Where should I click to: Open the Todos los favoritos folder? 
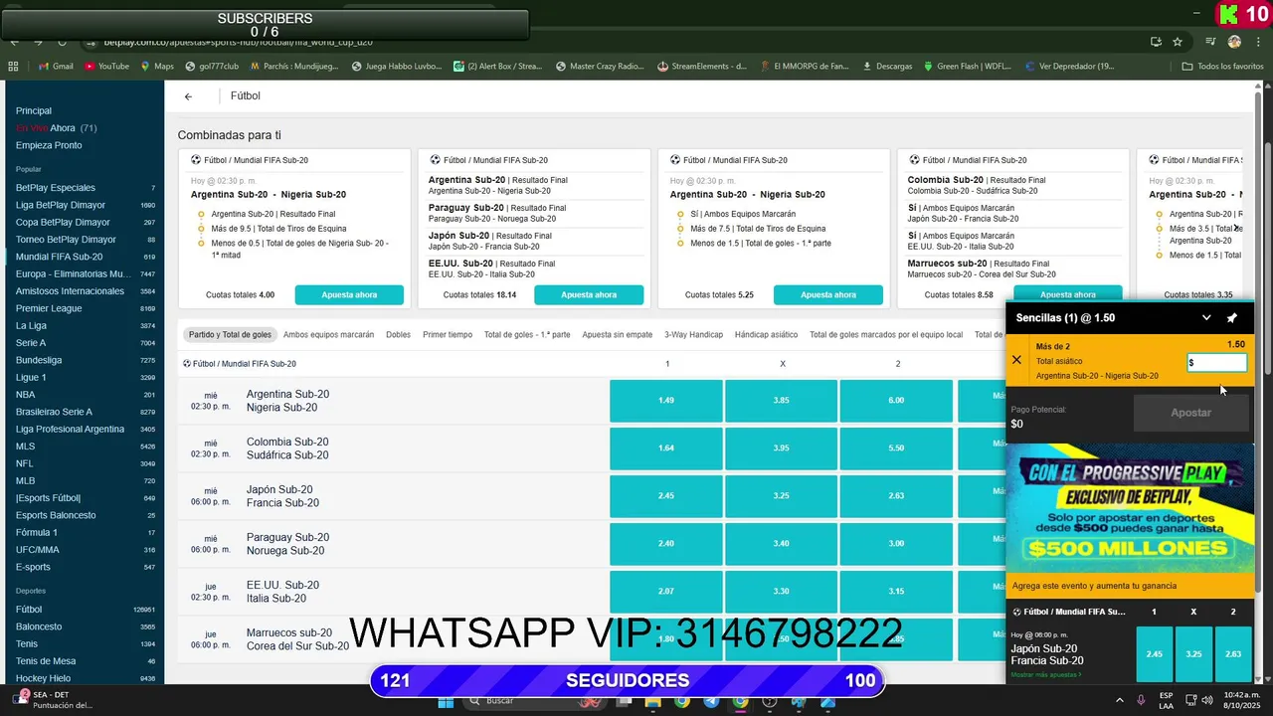click(x=1222, y=67)
